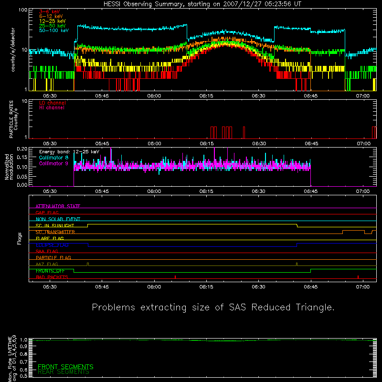Image resolution: width=382 pixels, height=382 pixels.
Task: Click the ECLIPSE_FLAG label
Action: 52,245
